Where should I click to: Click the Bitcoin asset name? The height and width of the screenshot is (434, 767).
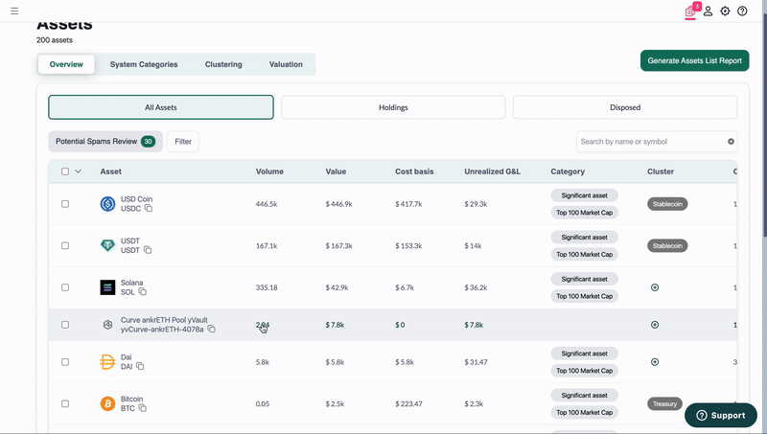[x=132, y=399]
